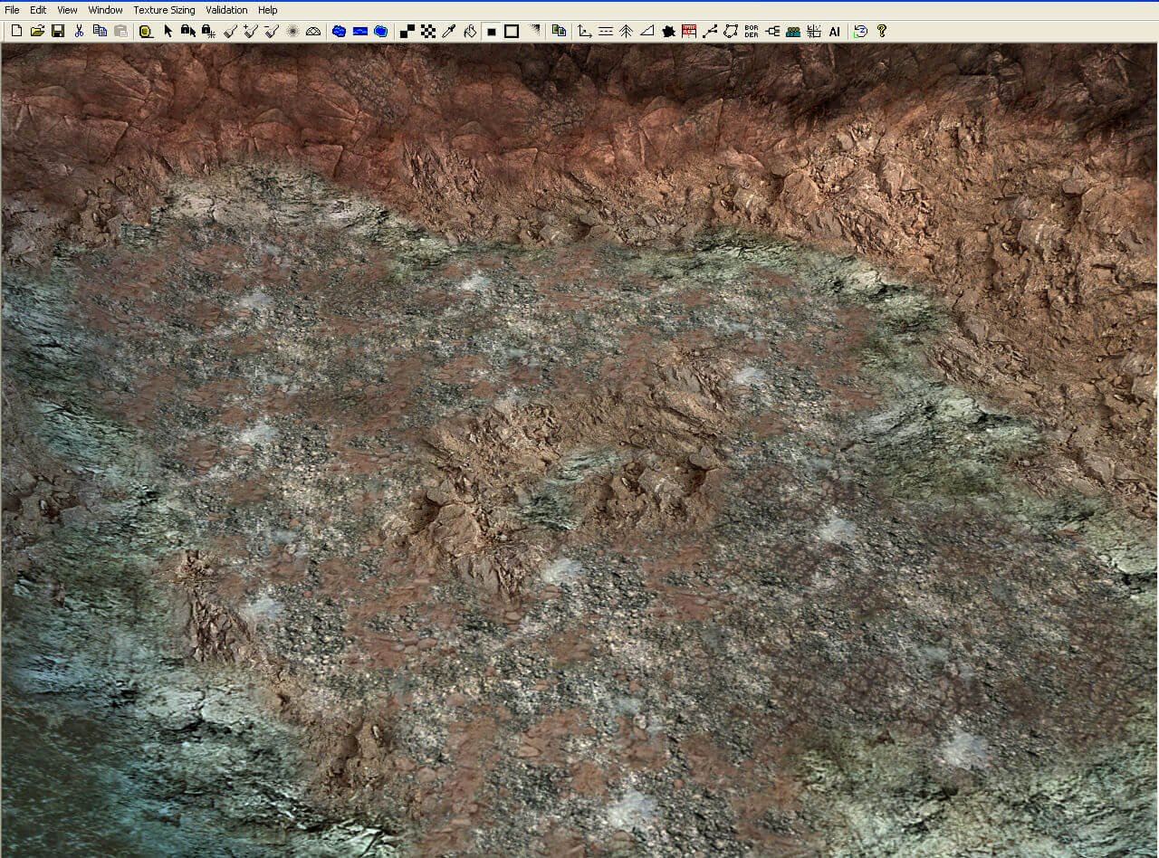Screen dimensions: 1159x858
Task: Select the tape measure ruler tool
Action: point(146,31)
